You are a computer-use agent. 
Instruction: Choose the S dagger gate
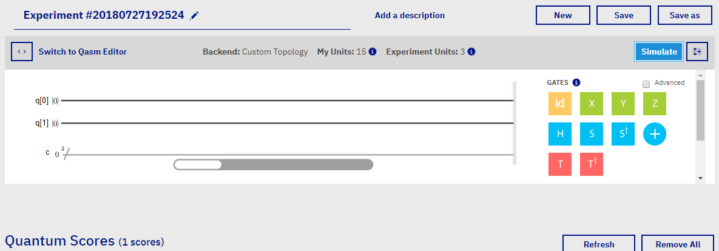(x=623, y=134)
